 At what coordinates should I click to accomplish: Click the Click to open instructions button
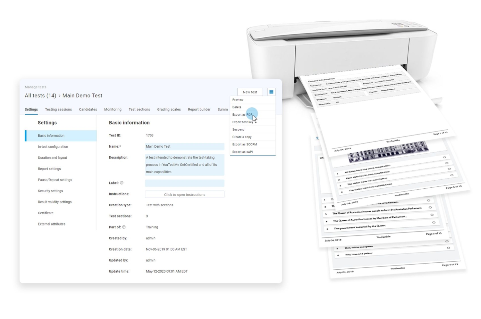coord(184,194)
